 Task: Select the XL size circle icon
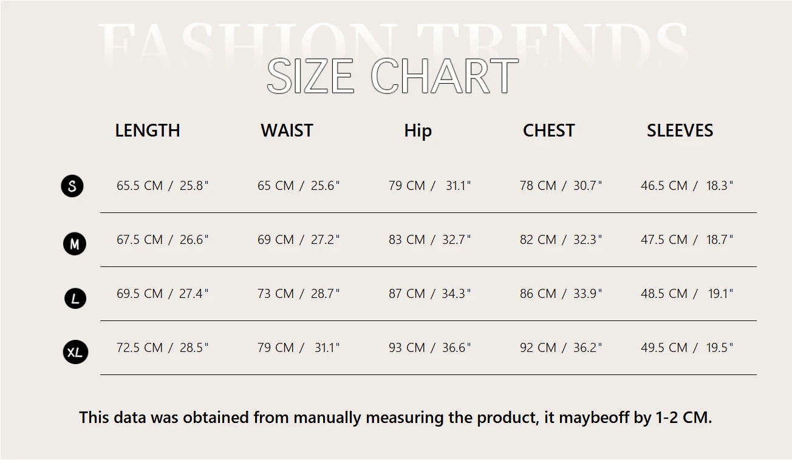pyautogui.click(x=75, y=352)
